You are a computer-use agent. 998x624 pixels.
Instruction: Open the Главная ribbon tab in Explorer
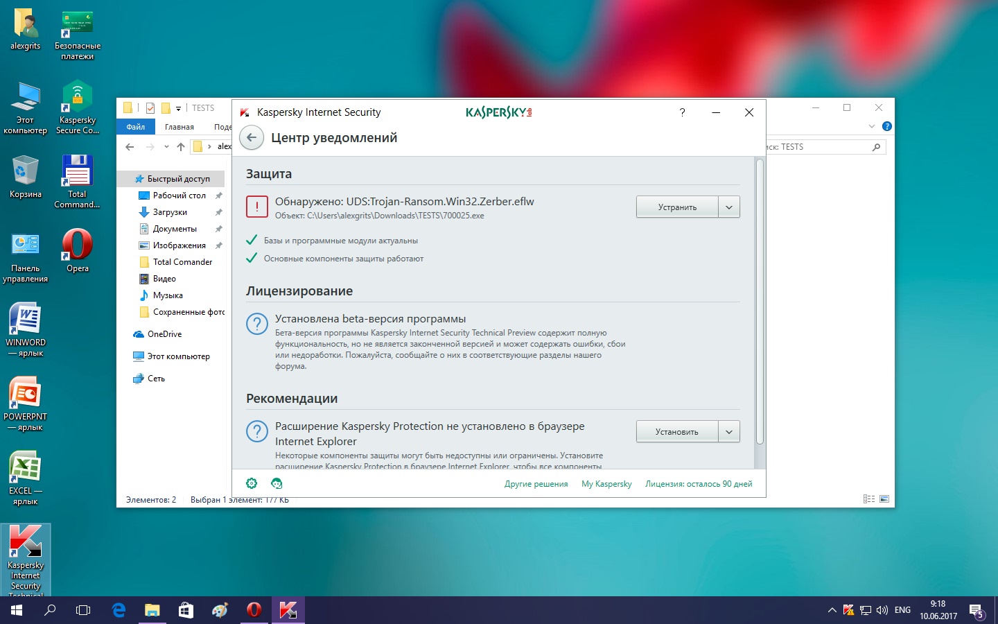pos(180,127)
